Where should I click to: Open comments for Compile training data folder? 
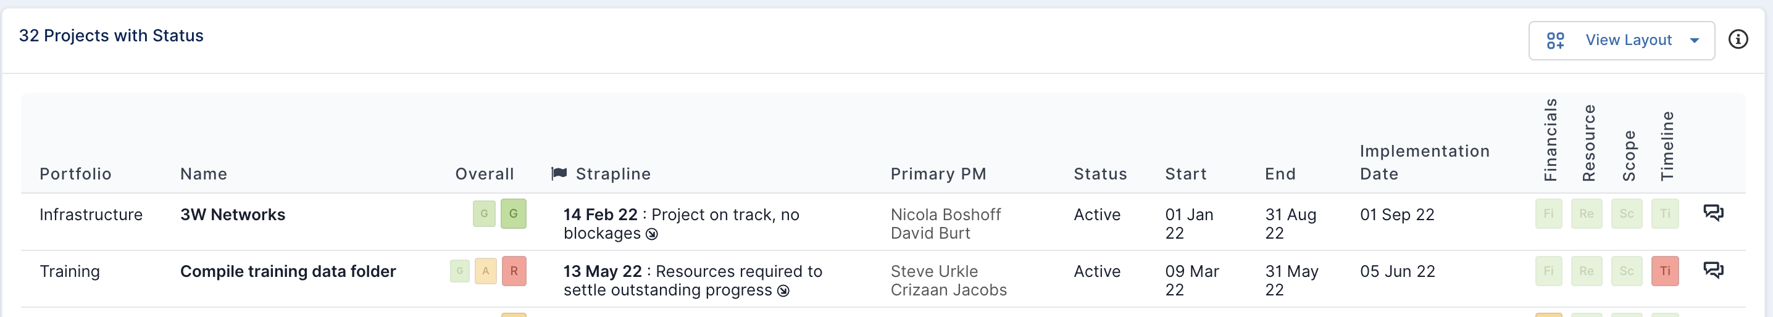click(x=1713, y=270)
